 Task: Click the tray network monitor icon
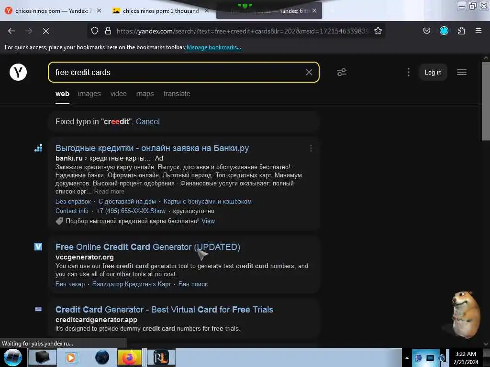point(430,358)
